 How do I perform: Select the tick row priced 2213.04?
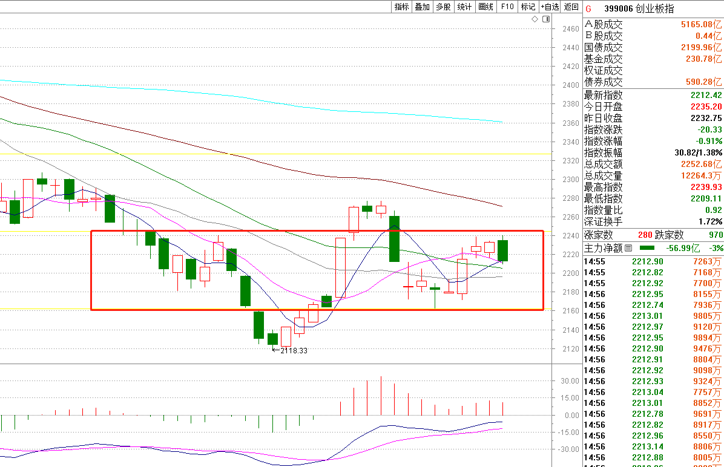click(653, 392)
